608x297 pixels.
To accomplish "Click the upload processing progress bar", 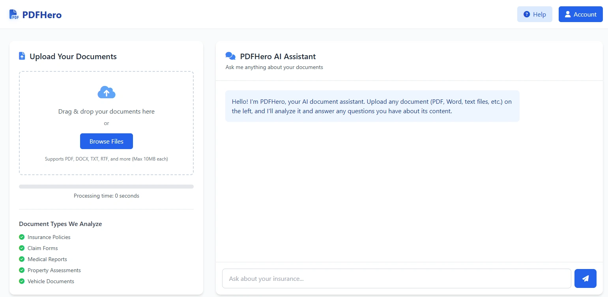I will (106, 187).
